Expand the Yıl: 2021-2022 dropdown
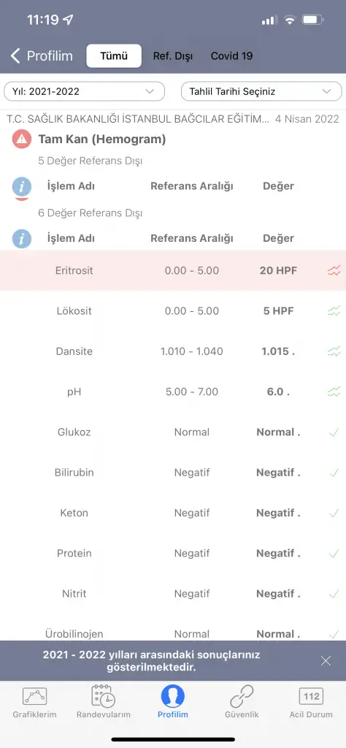The height and width of the screenshot is (748, 346). click(85, 91)
